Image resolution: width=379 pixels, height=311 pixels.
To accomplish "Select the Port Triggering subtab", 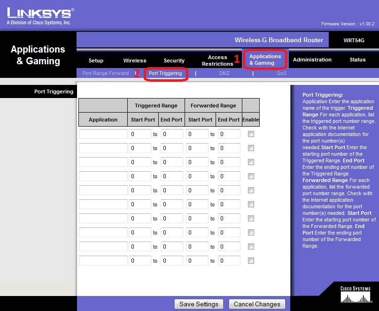I will (165, 74).
